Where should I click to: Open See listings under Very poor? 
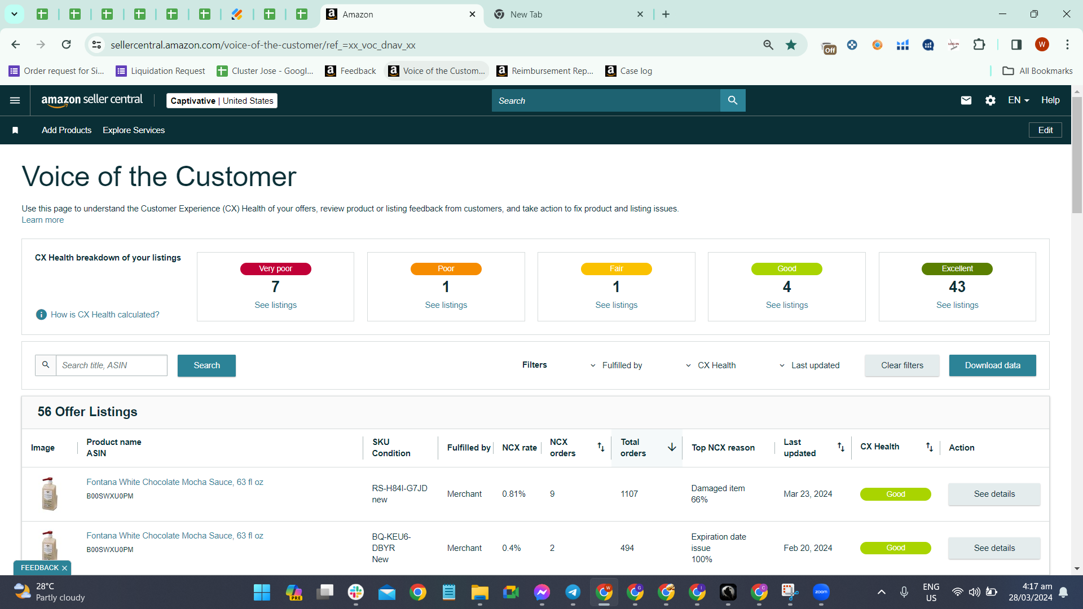click(x=275, y=305)
